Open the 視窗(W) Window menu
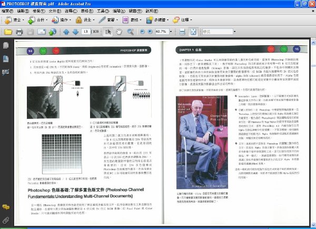Screen dimensions: 316x229 tap(135, 11)
